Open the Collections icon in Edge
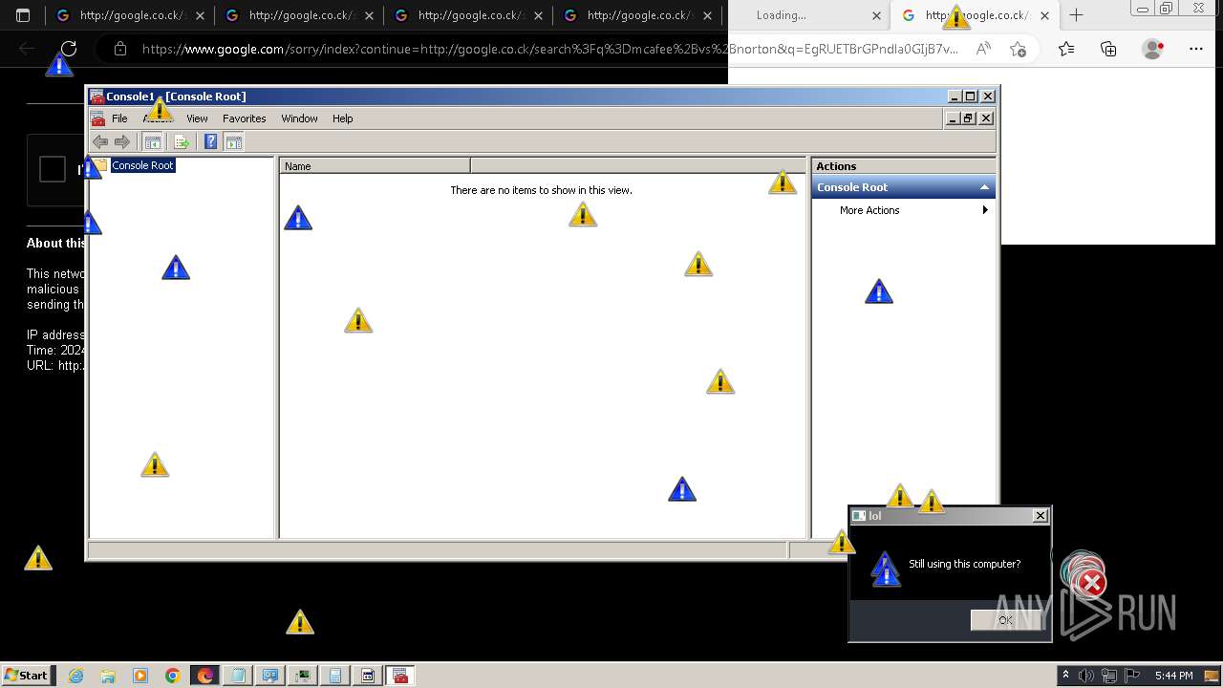 pos(1108,49)
